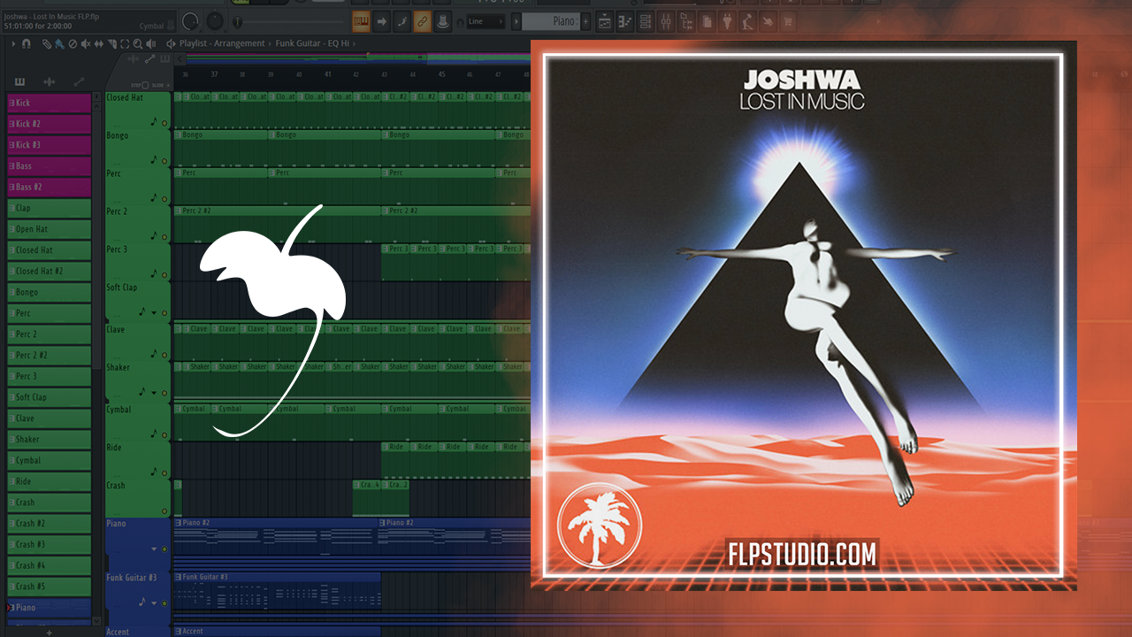Open the playlist options menu arrow
Screen dimensions: 1132x637
[13, 43]
